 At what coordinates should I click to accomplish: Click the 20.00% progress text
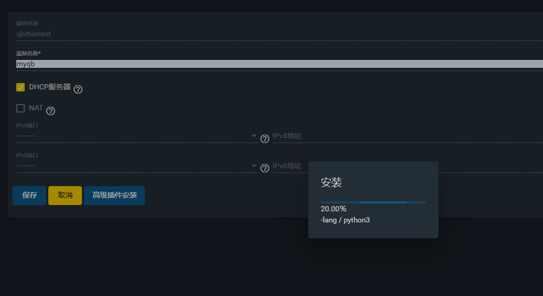333,209
